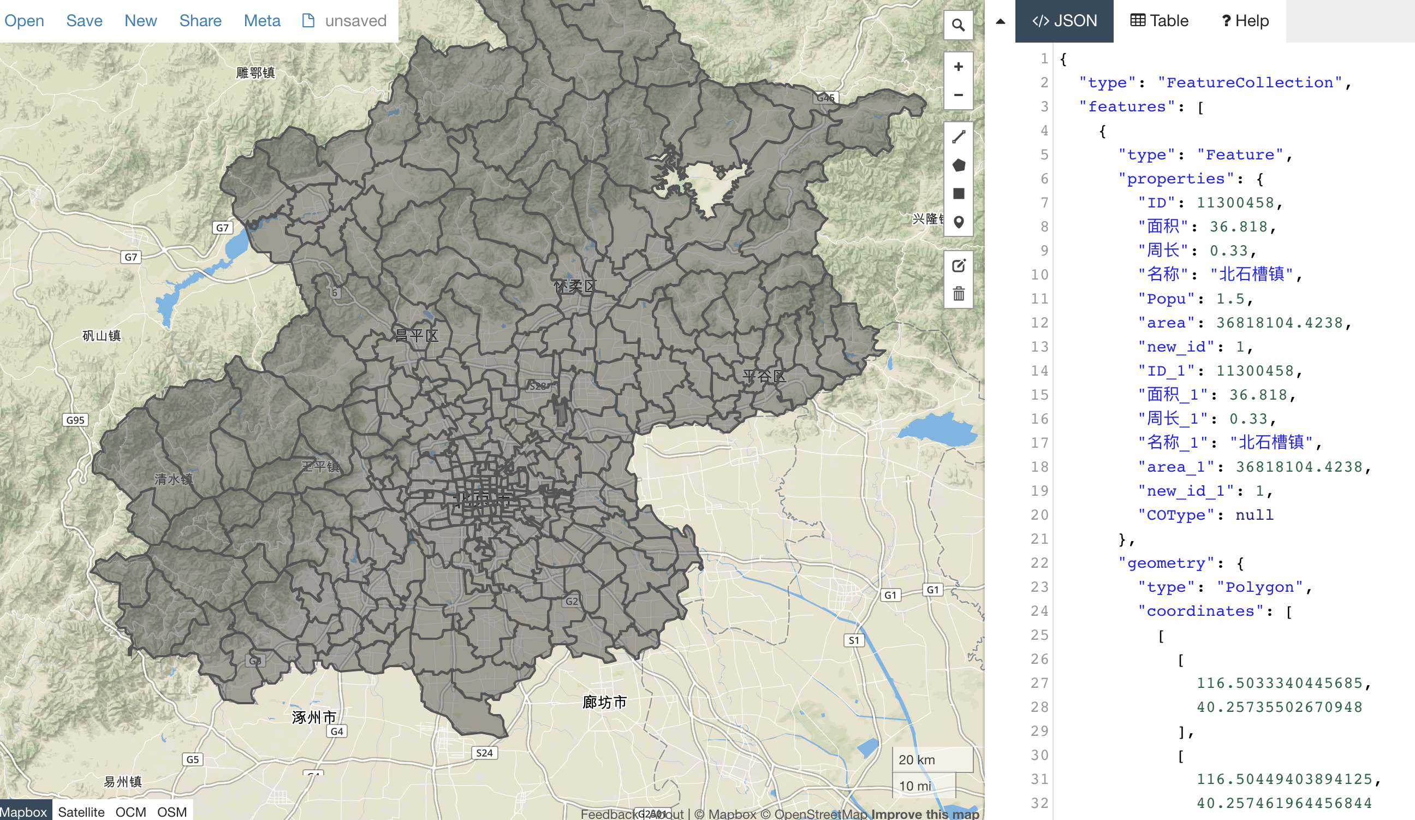Open the Help tab
Screen dimensions: 1415x820
point(1244,21)
